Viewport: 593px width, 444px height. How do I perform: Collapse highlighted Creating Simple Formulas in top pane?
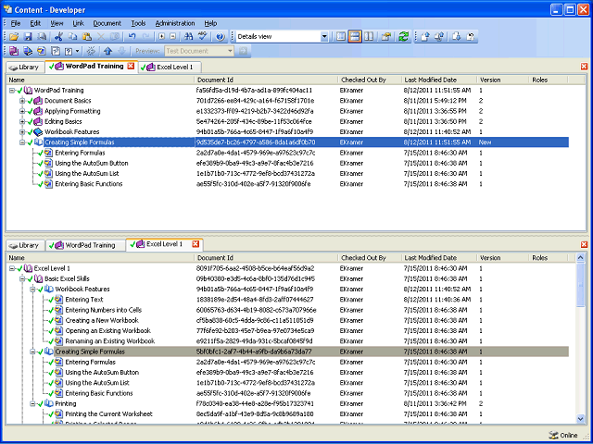22,142
